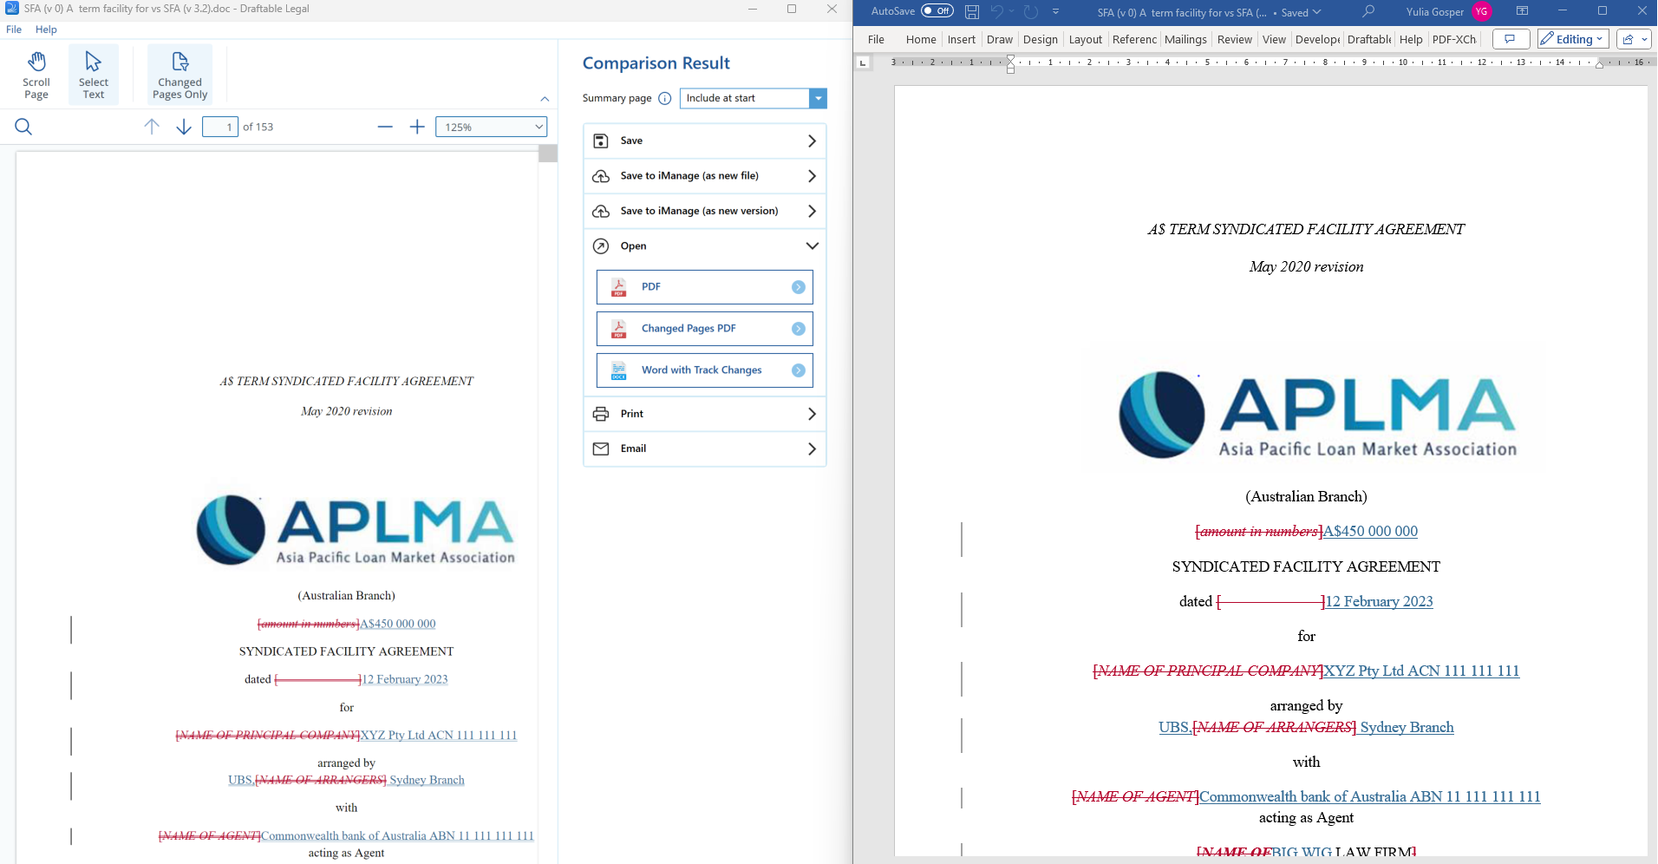Click Redo in Word quick access toolbar
The image size is (1658, 864).
1031,11
